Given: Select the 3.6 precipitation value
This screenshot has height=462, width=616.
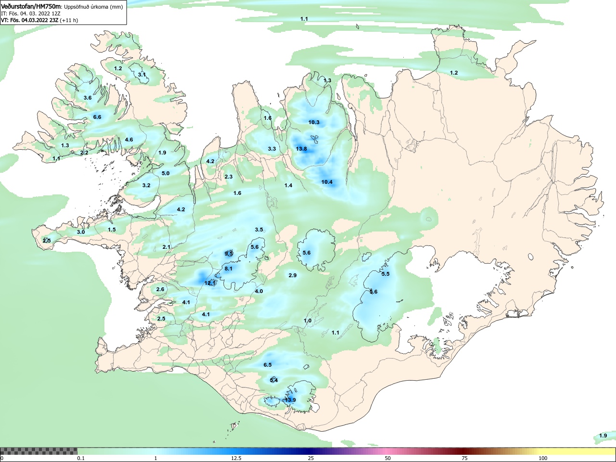Looking at the screenshot, I should coord(88,98).
